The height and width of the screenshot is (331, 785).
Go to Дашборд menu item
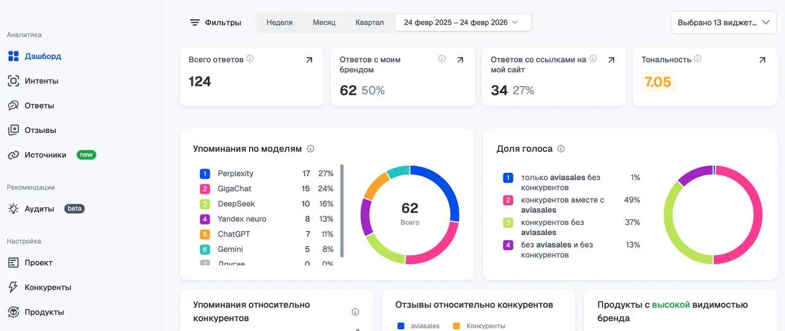click(x=43, y=56)
